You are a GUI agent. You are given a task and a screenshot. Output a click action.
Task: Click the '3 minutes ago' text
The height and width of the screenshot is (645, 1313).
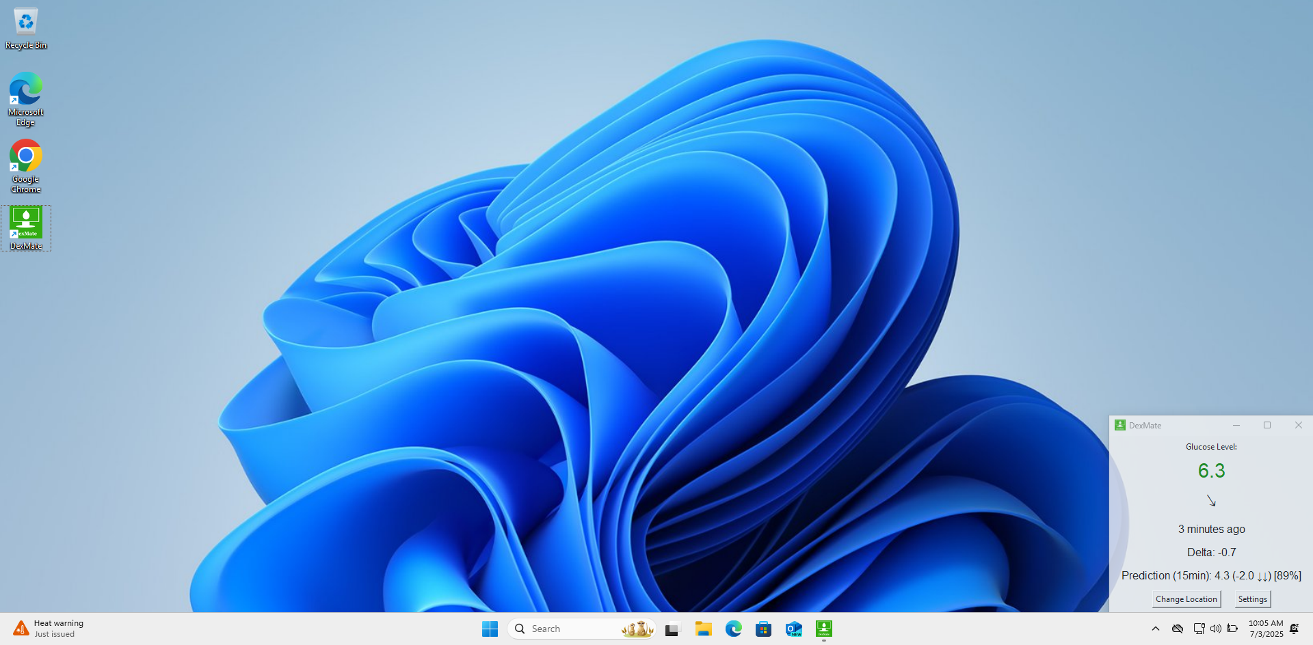1211,530
